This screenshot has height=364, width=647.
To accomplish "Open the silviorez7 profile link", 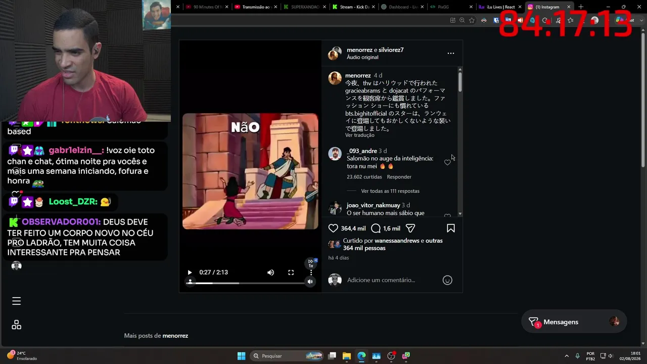I will tap(391, 50).
